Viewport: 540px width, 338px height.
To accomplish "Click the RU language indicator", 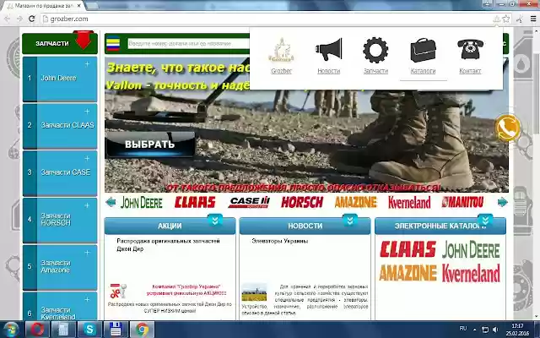I will pyautogui.click(x=463, y=329).
